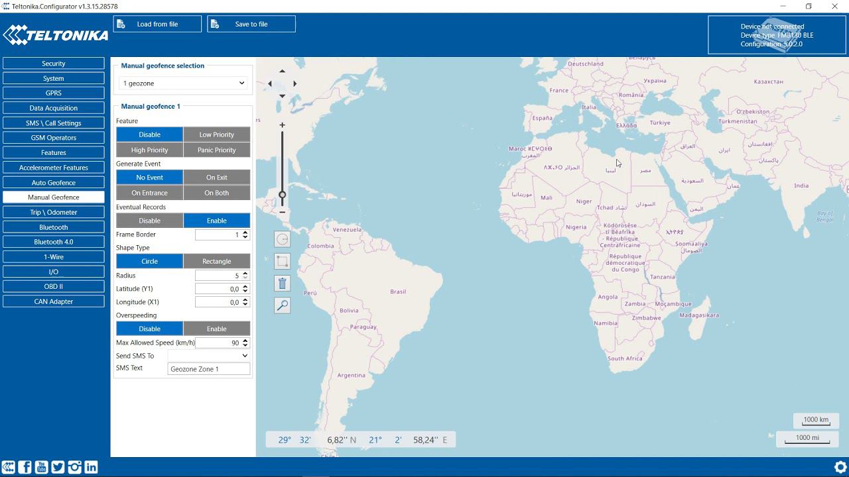Set Feature to Disable

point(149,134)
